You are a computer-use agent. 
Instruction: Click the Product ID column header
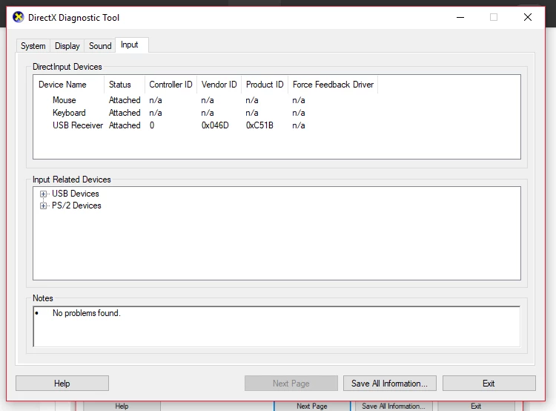pyautogui.click(x=265, y=85)
